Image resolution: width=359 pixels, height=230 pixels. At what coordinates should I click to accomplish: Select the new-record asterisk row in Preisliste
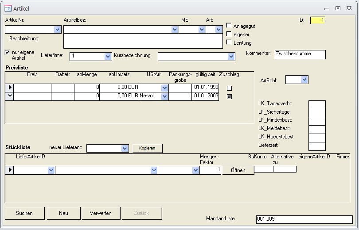pos(10,96)
